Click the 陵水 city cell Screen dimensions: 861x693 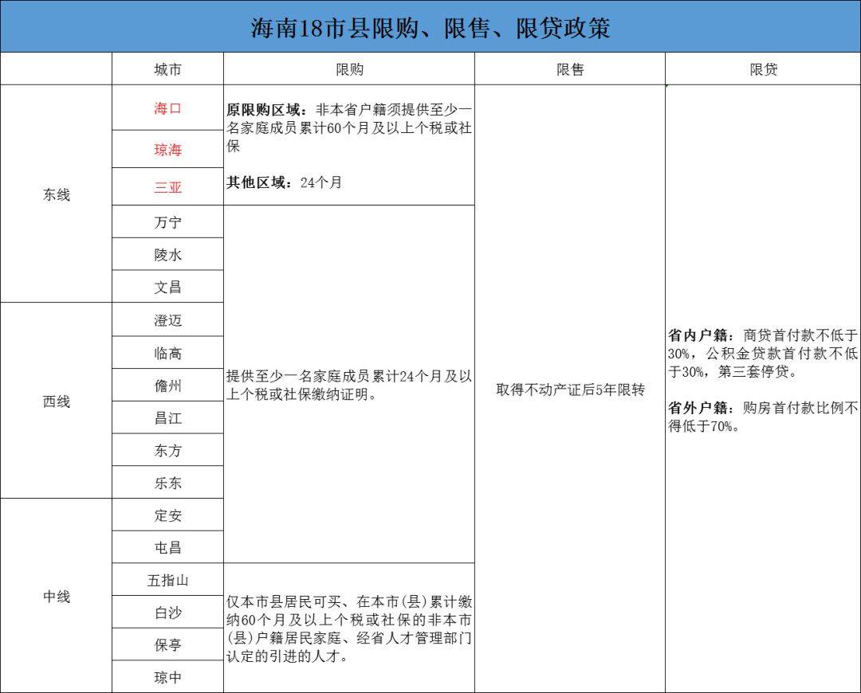coord(168,254)
